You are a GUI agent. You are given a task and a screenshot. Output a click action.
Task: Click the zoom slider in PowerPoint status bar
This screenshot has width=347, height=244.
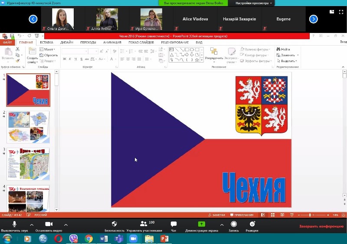click(310, 215)
